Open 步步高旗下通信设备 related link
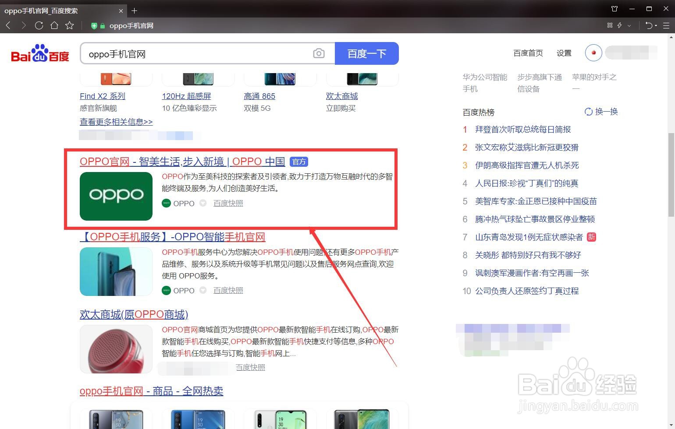This screenshot has width=675, height=429. tap(540, 83)
